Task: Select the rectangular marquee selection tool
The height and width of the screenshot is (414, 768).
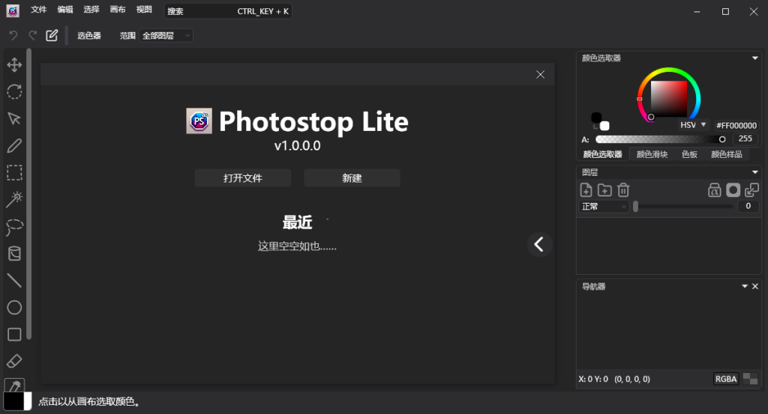Action: 14,172
